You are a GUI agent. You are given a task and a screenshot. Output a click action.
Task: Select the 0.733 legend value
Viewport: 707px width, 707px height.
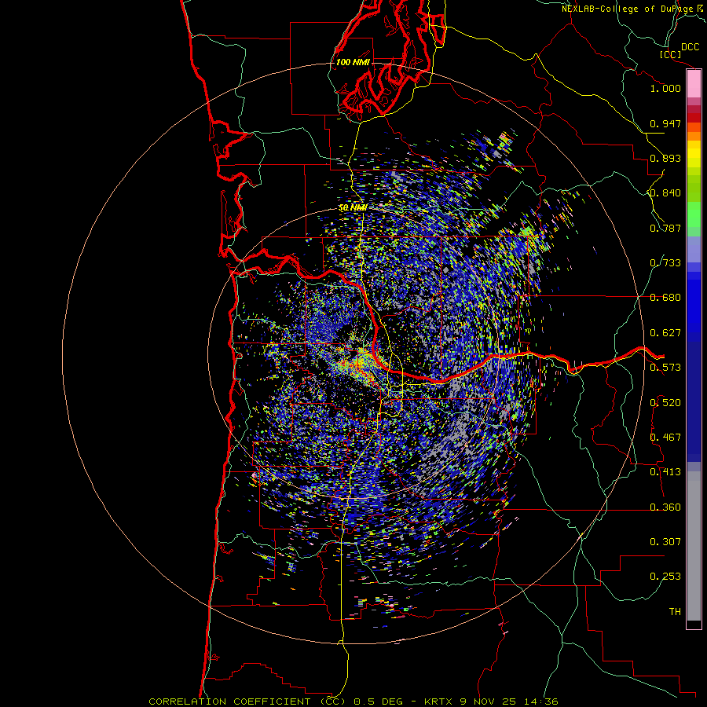point(665,263)
